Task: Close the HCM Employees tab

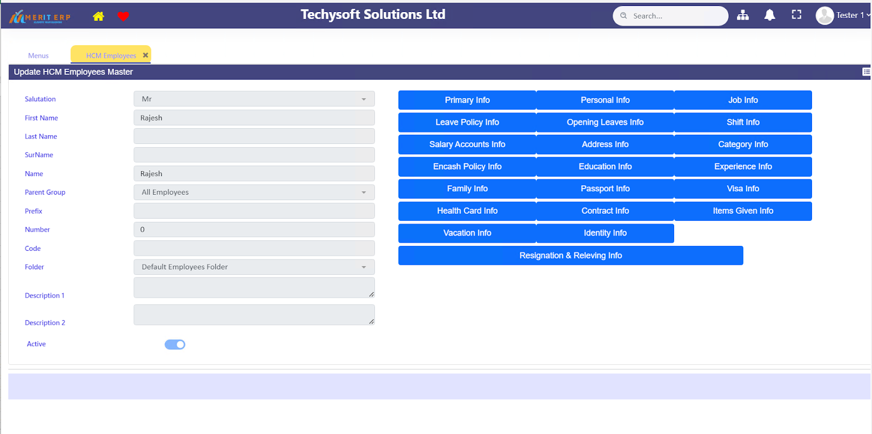Action: (146, 55)
